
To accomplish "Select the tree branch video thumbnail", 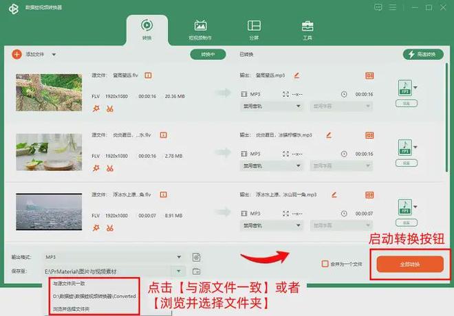I will 49,93.
